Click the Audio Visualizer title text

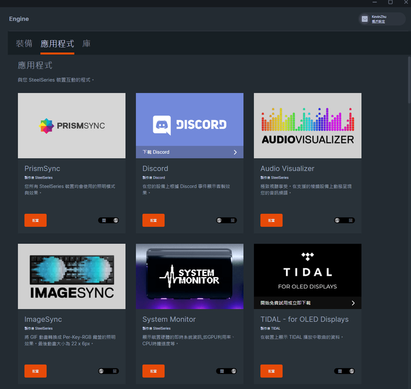(x=287, y=169)
